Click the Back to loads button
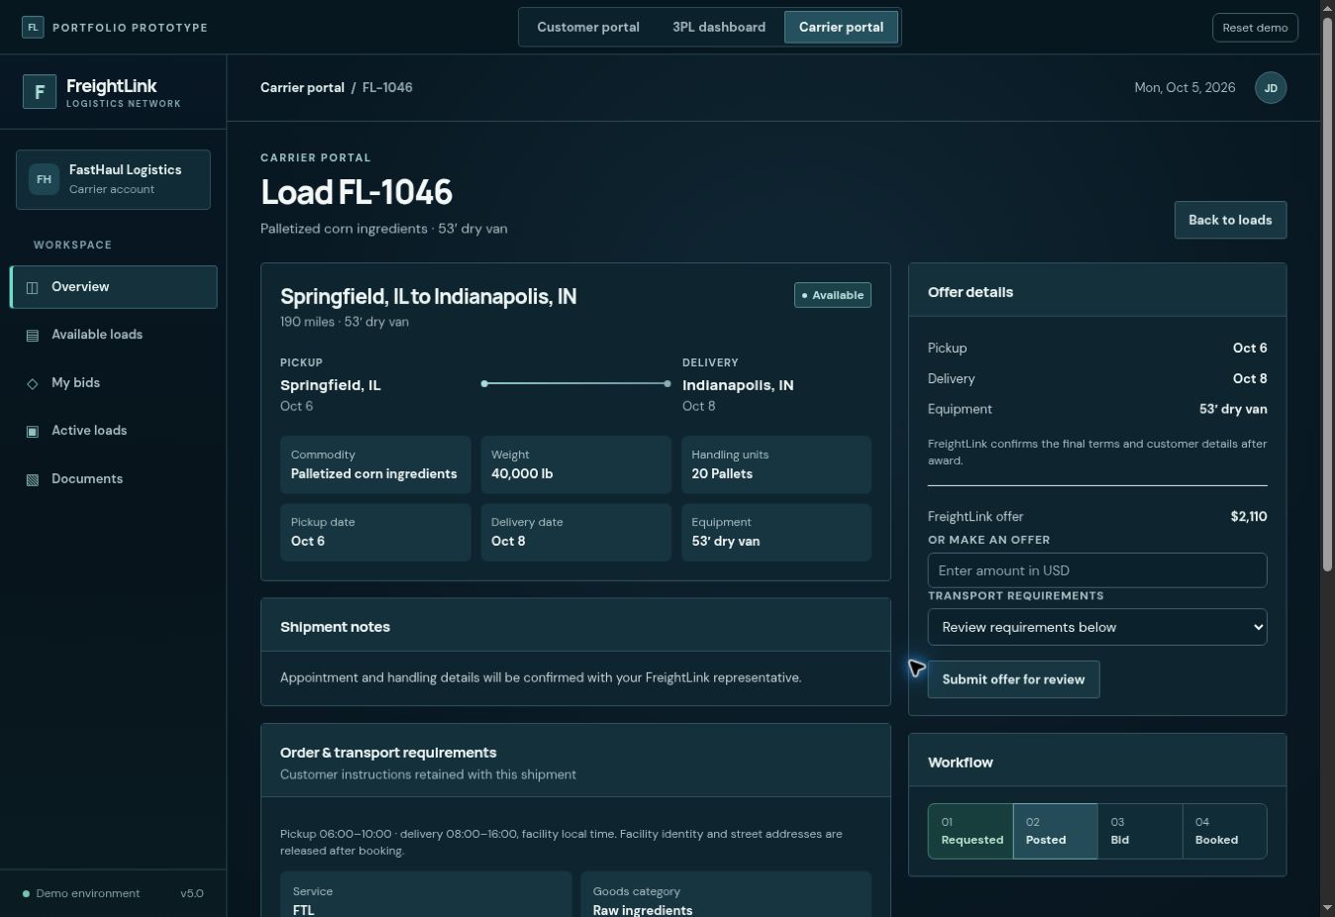The height and width of the screenshot is (917, 1335). click(x=1230, y=220)
